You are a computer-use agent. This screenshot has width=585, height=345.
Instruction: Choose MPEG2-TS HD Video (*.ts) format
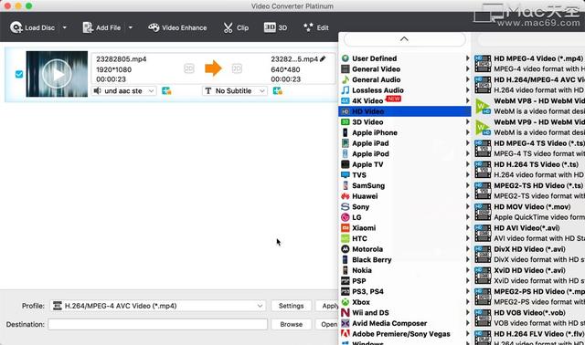(529, 191)
